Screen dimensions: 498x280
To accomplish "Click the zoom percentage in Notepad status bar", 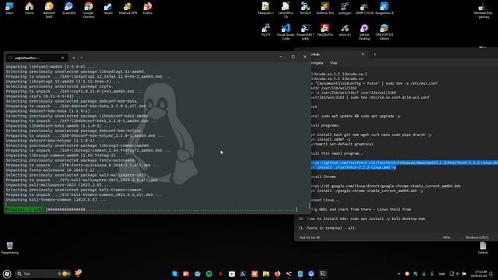I will [446, 237].
